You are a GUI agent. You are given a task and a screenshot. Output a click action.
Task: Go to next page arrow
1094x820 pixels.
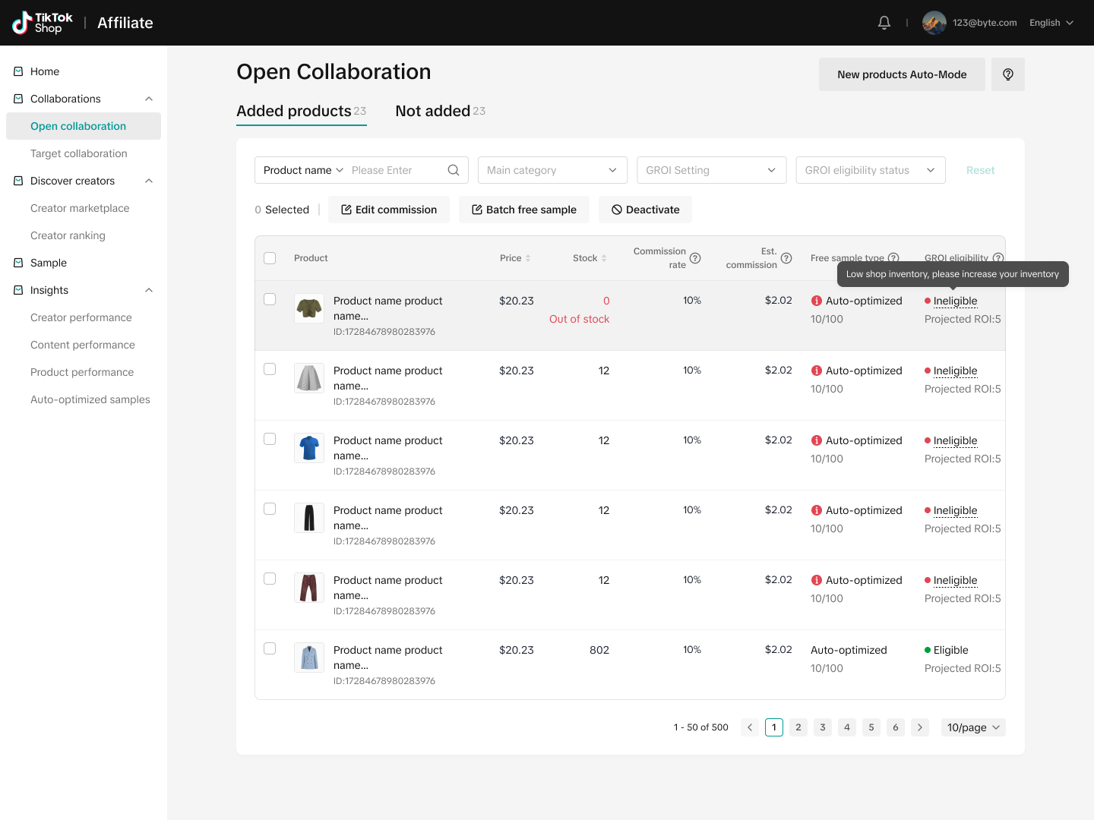point(919,727)
